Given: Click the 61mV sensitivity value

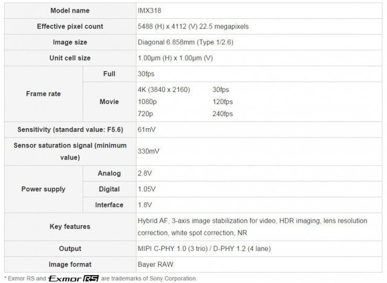Looking at the screenshot, I should point(147,129).
